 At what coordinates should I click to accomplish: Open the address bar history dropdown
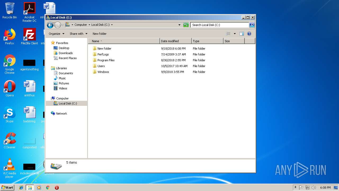[x=180, y=25]
